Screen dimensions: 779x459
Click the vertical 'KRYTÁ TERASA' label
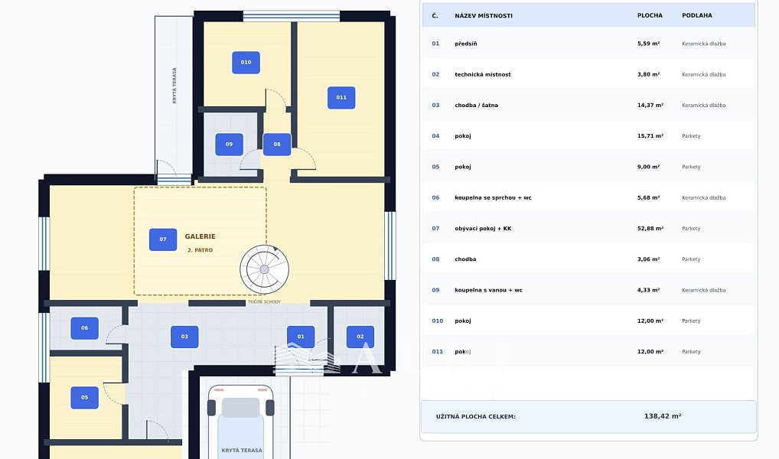click(x=174, y=86)
